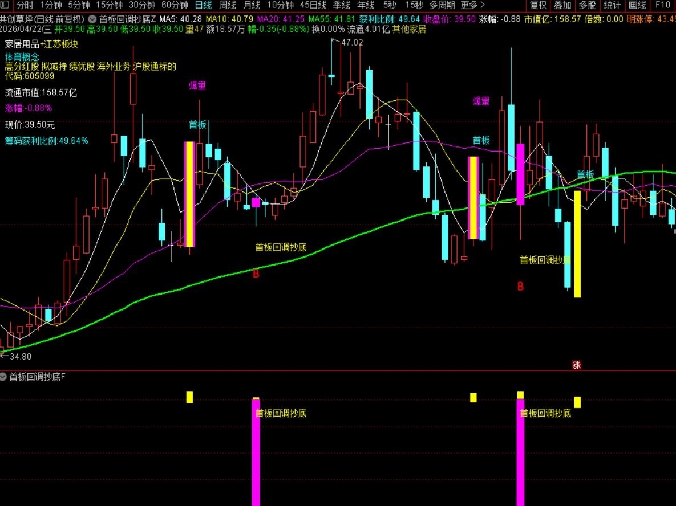Image resolution: width=676 pixels, height=506 pixels.
Task: Switch to 季线 quarterly chart
Action: tap(342, 5)
